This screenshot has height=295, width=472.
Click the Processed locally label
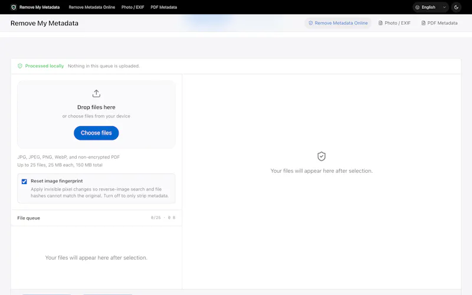(x=44, y=66)
